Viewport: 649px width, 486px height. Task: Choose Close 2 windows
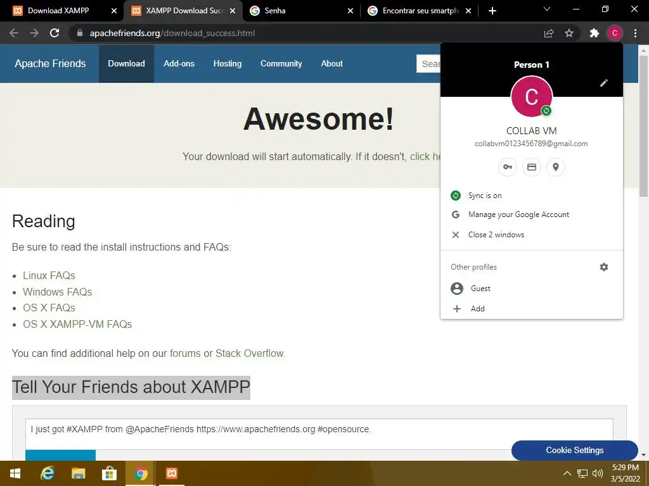(532, 235)
